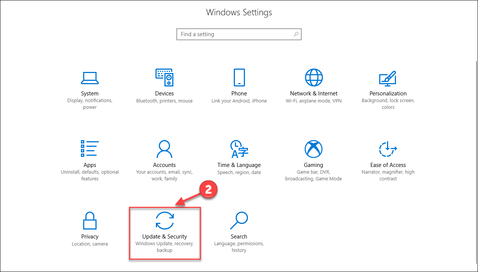Open the System laptop icon

pos(90,78)
